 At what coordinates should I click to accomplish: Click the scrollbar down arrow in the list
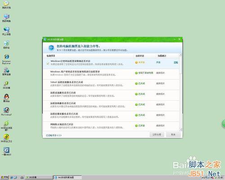click(181, 130)
